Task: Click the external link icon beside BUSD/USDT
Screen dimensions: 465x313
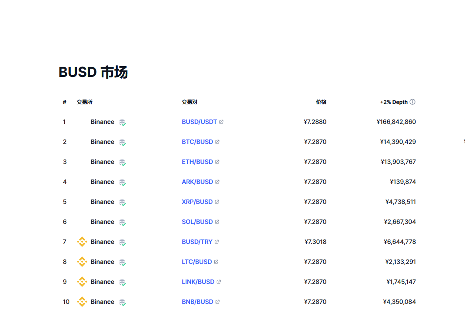Action: (x=221, y=122)
